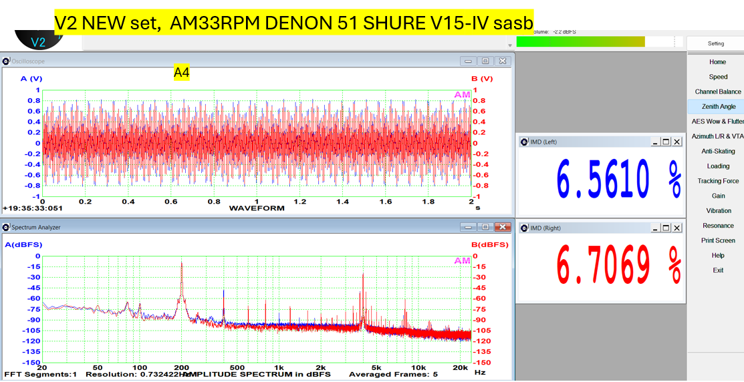
Task: Click the 6.5610 % left IMD reading
Action: 619,178
